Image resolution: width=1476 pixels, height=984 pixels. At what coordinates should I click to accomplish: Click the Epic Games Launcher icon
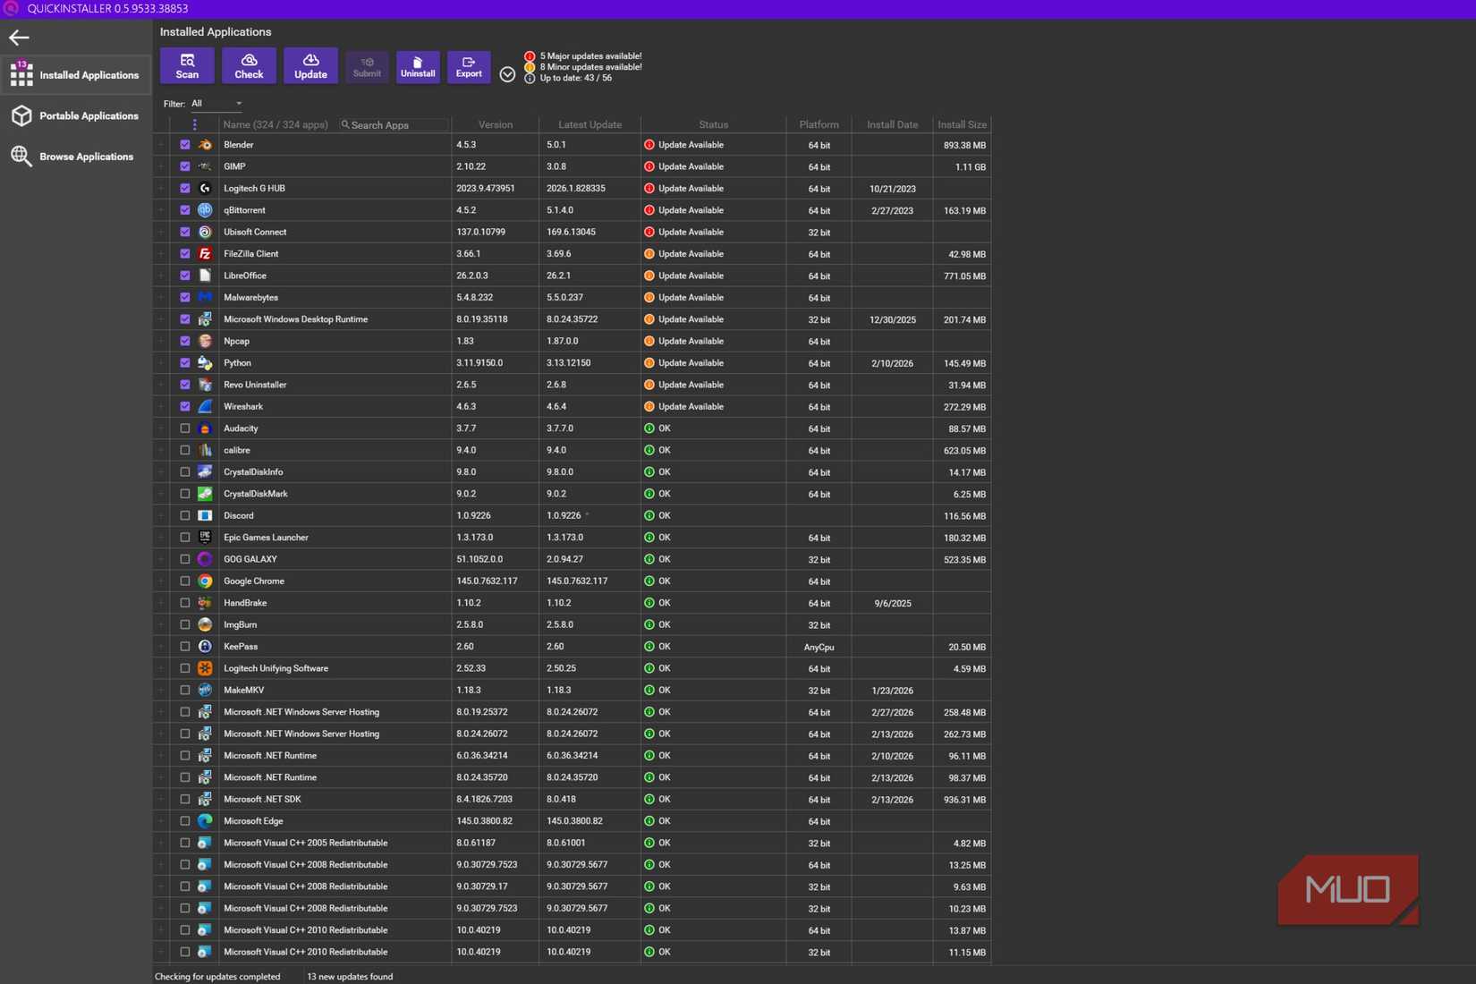(205, 538)
